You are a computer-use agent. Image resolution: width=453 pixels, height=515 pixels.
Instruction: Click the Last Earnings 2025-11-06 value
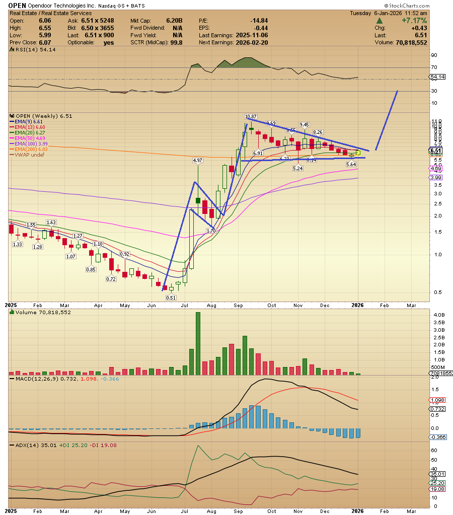click(251, 35)
